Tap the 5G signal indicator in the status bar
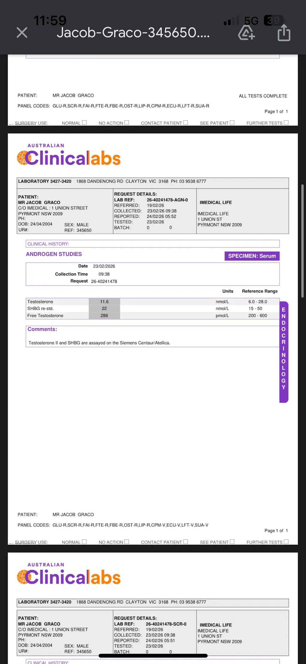This screenshot has height=664, width=306. pyautogui.click(x=251, y=21)
